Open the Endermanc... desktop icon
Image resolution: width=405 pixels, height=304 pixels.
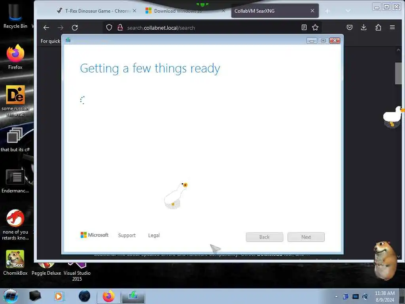pyautogui.click(x=15, y=181)
